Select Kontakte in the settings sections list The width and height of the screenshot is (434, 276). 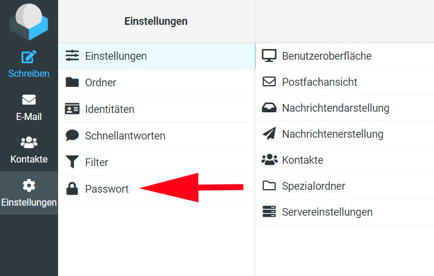pyautogui.click(x=344, y=160)
